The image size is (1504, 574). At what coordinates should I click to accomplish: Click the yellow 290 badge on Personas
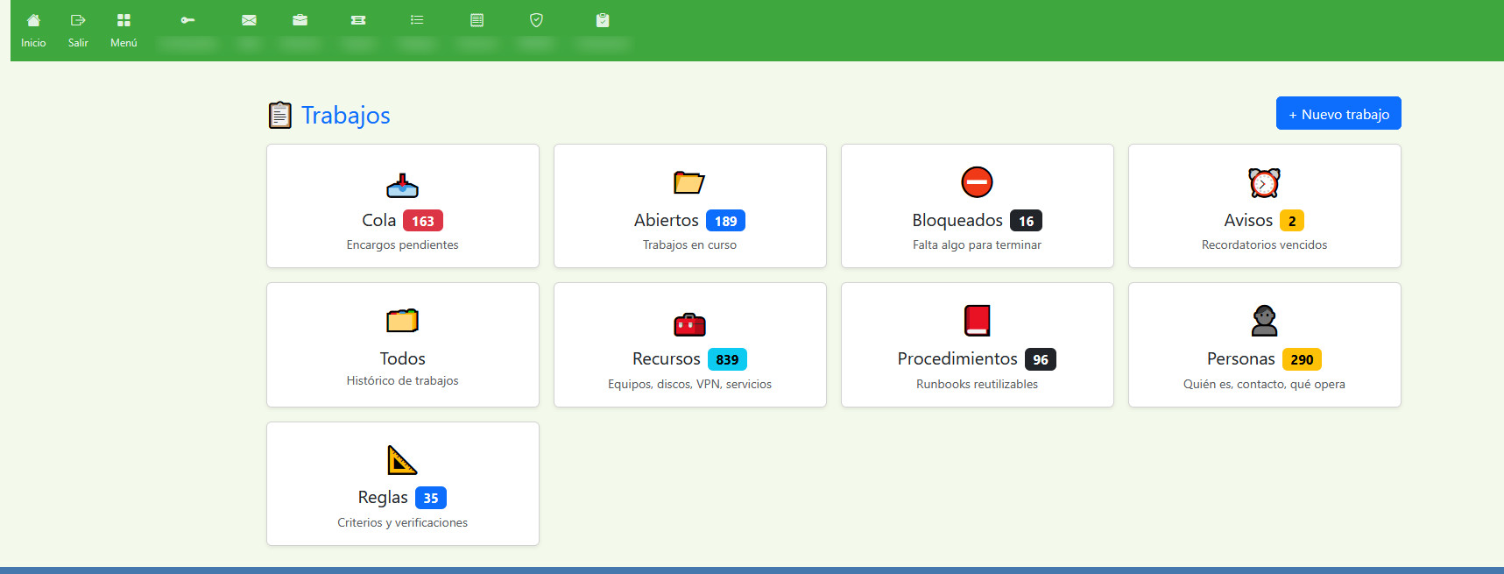click(1303, 359)
